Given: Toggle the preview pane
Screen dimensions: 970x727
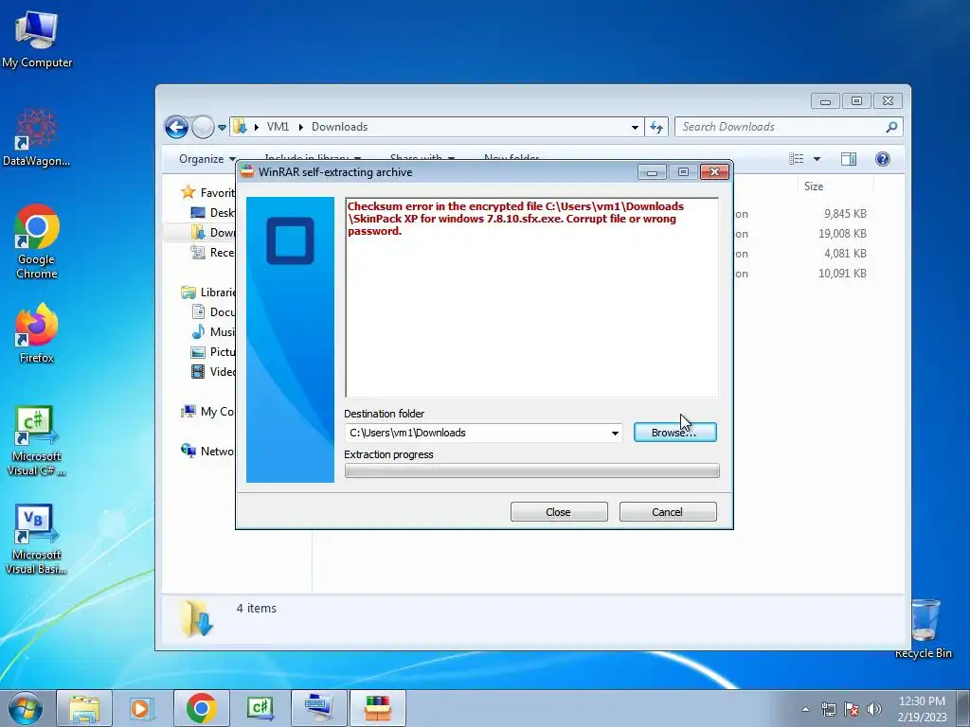Looking at the screenshot, I should click(x=849, y=159).
